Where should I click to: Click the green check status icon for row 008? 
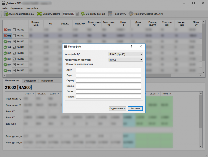click(x=5, y=71)
